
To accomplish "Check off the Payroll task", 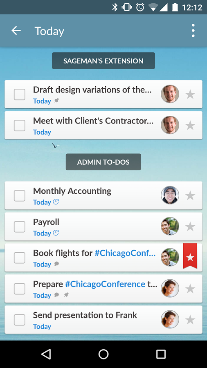I will (x=20, y=227).
